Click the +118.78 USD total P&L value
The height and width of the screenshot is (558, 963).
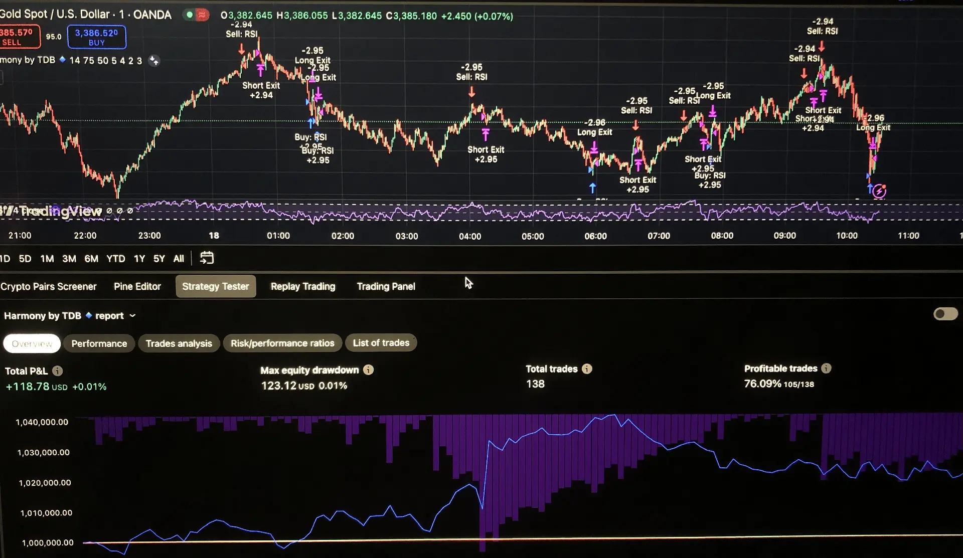click(x=36, y=387)
